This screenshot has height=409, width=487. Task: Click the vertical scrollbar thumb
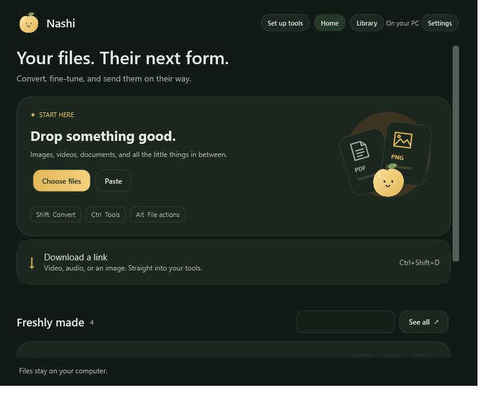click(456, 154)
